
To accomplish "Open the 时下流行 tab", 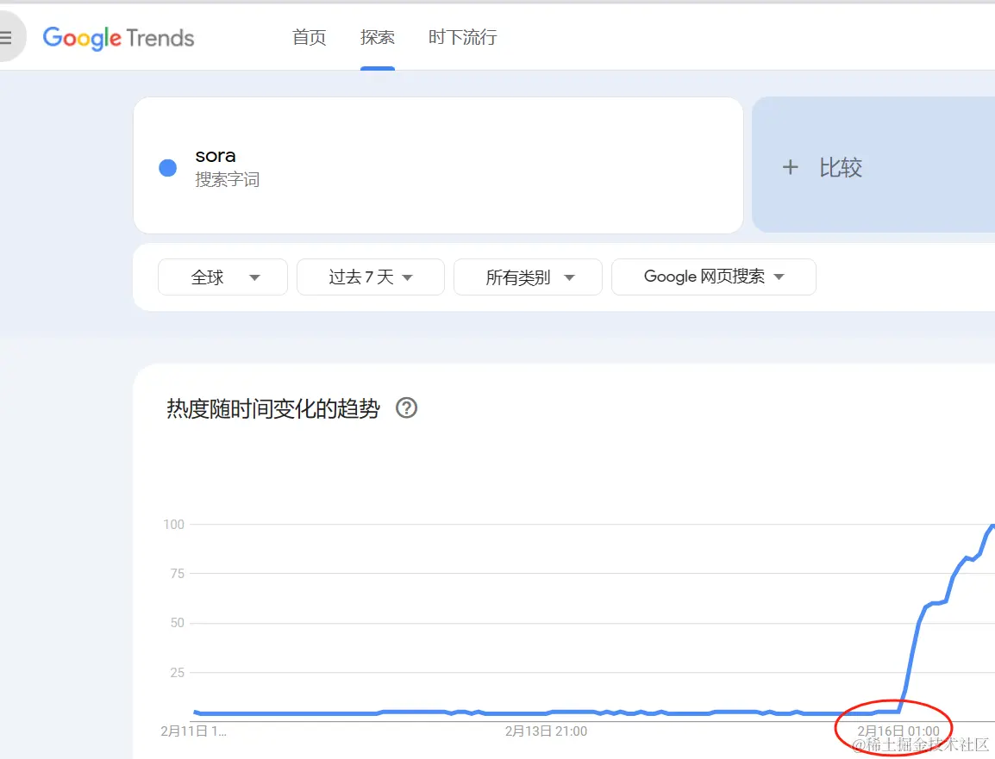I will coord(463,37).
